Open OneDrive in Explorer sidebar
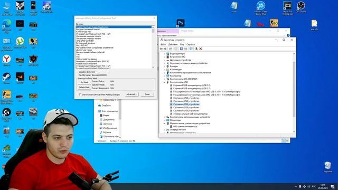The image size is (338, 190). click(106, 106)
